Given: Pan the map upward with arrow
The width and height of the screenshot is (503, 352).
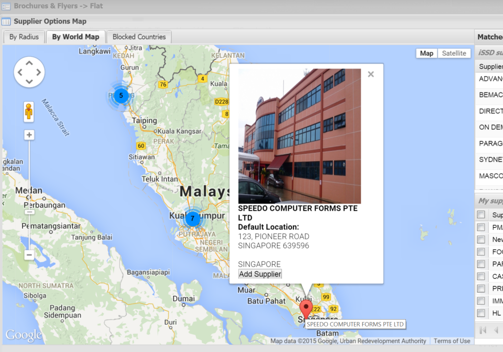Looking at the screenshot, I should point(29,63).
